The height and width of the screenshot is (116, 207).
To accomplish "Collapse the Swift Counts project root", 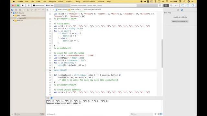I will pyautogui.click(x=12, y=13).
